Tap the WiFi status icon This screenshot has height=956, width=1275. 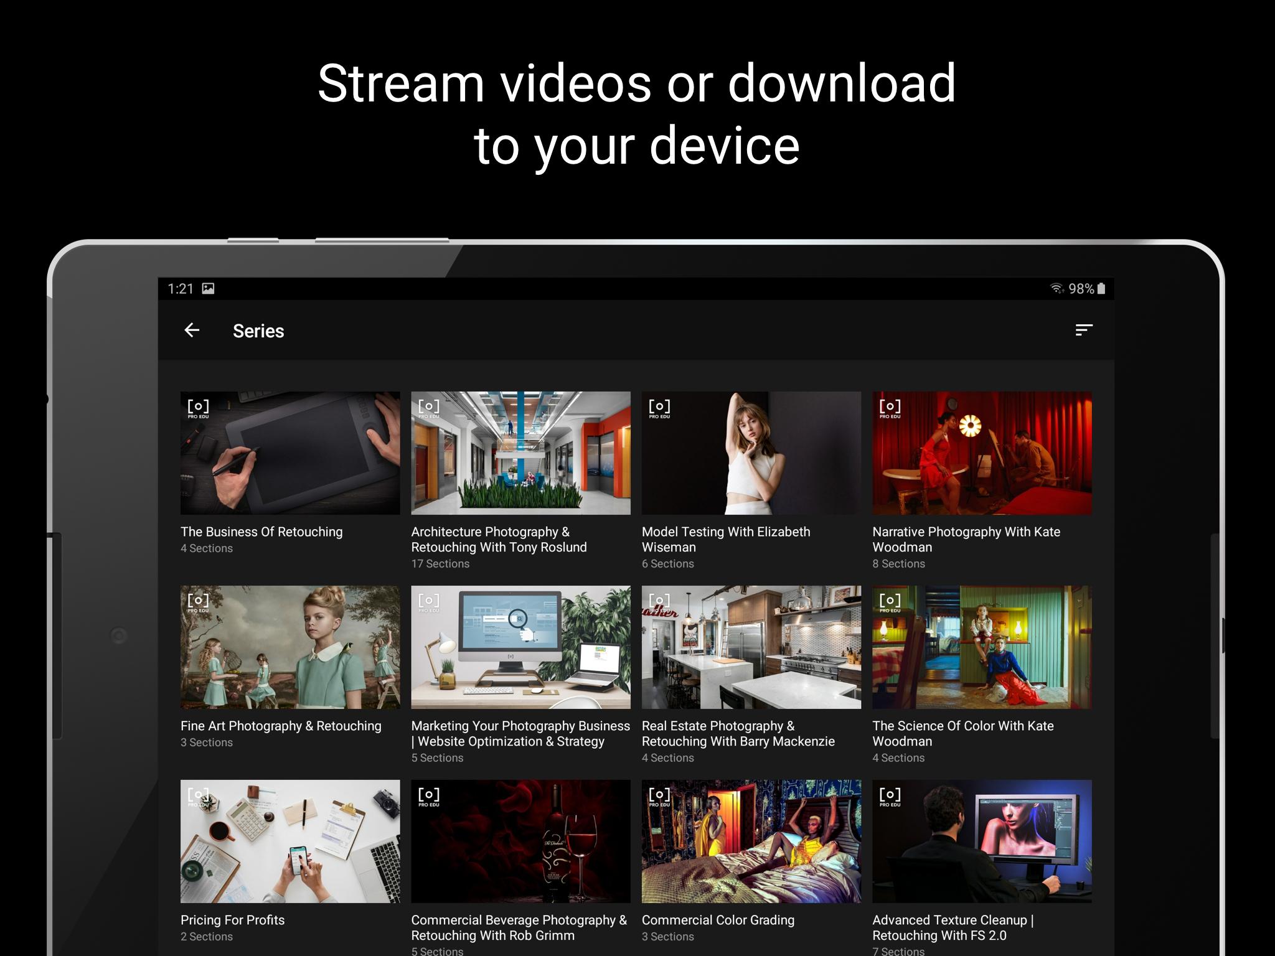click(1056, 288)
